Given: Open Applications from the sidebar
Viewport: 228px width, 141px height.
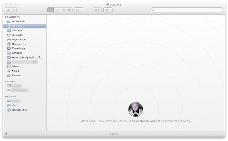Looking at the screenshot, I should [25, 40].
